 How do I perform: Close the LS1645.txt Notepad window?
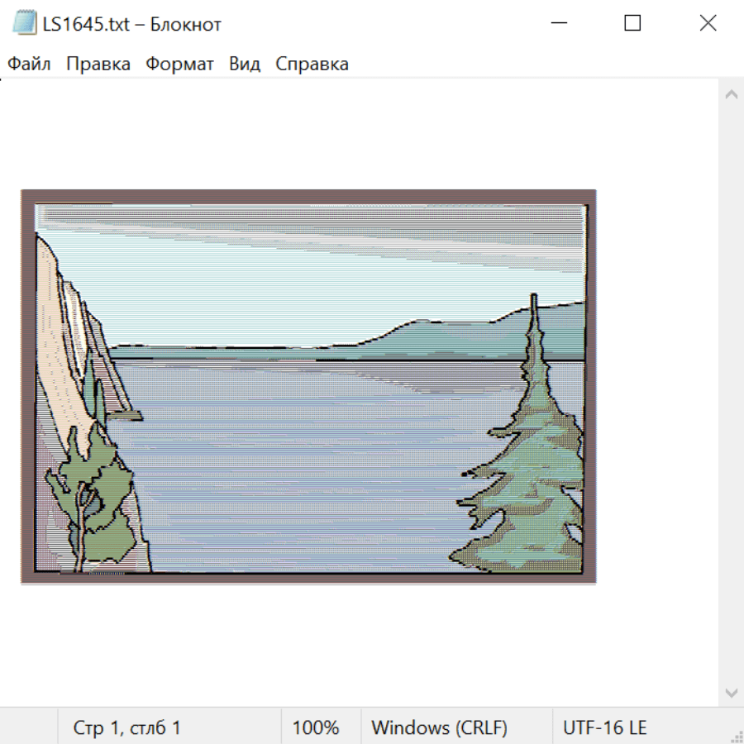click(708, 23)
